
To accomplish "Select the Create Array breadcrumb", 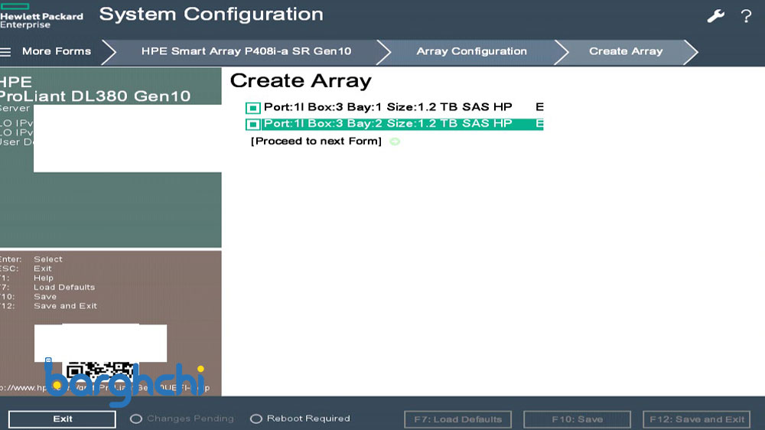I will pyautogui.click(x=625, y=51).
